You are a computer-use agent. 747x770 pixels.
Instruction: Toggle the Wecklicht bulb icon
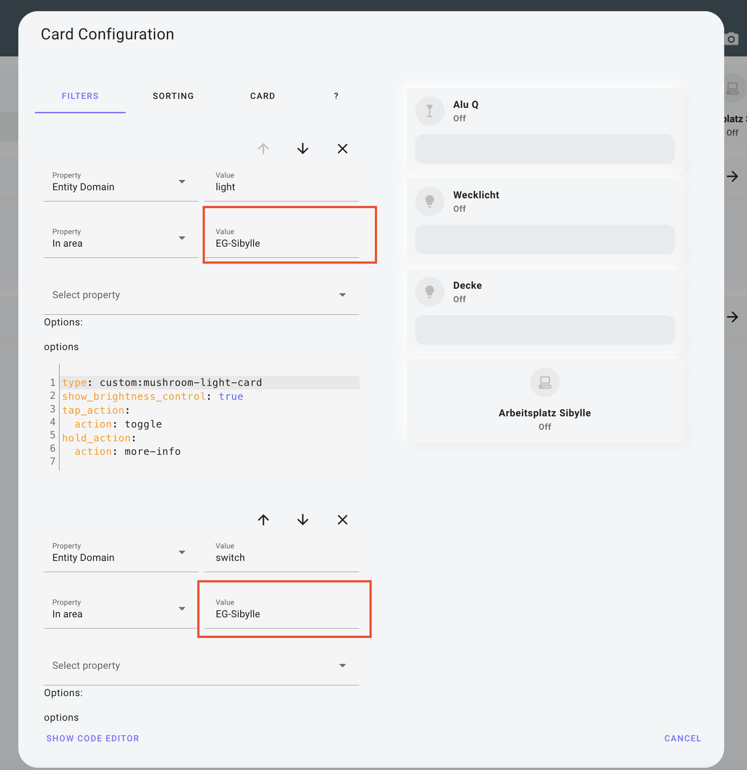coord(429,201)
